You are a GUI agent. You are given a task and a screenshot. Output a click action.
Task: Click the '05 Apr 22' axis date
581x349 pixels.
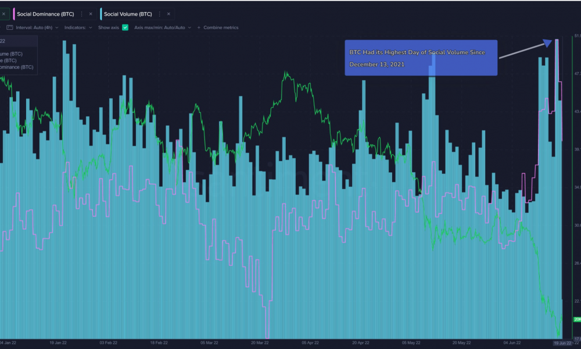click(310, 343)
